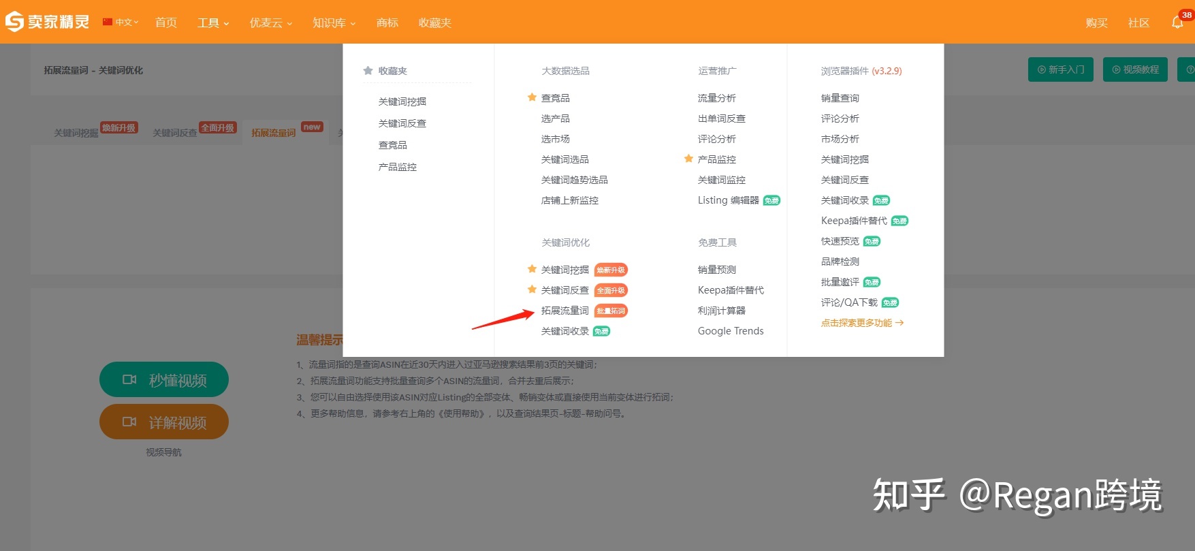Play the 详解视频 tutorial button
Image resolution: width=1195 pixels, height=551 pixels.
click(x=164, y=422)
